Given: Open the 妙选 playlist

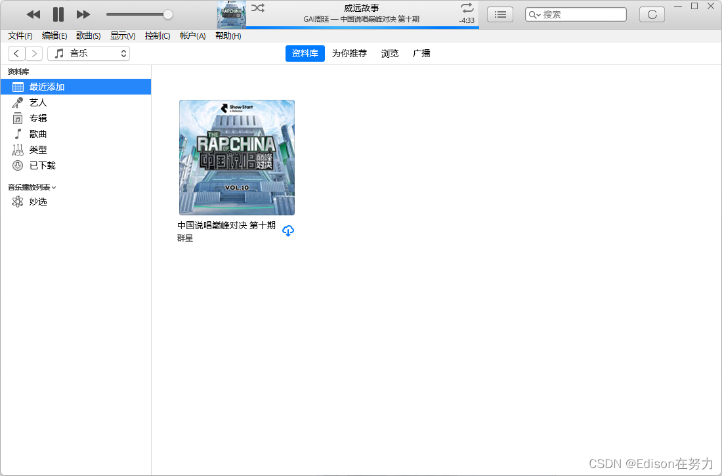Looking at the screenshot, I should (37, 202).
